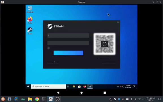The width and height of the screenshot is (163, 102).
Task: Open Windows Task View
Action: (x=68, y=86)
